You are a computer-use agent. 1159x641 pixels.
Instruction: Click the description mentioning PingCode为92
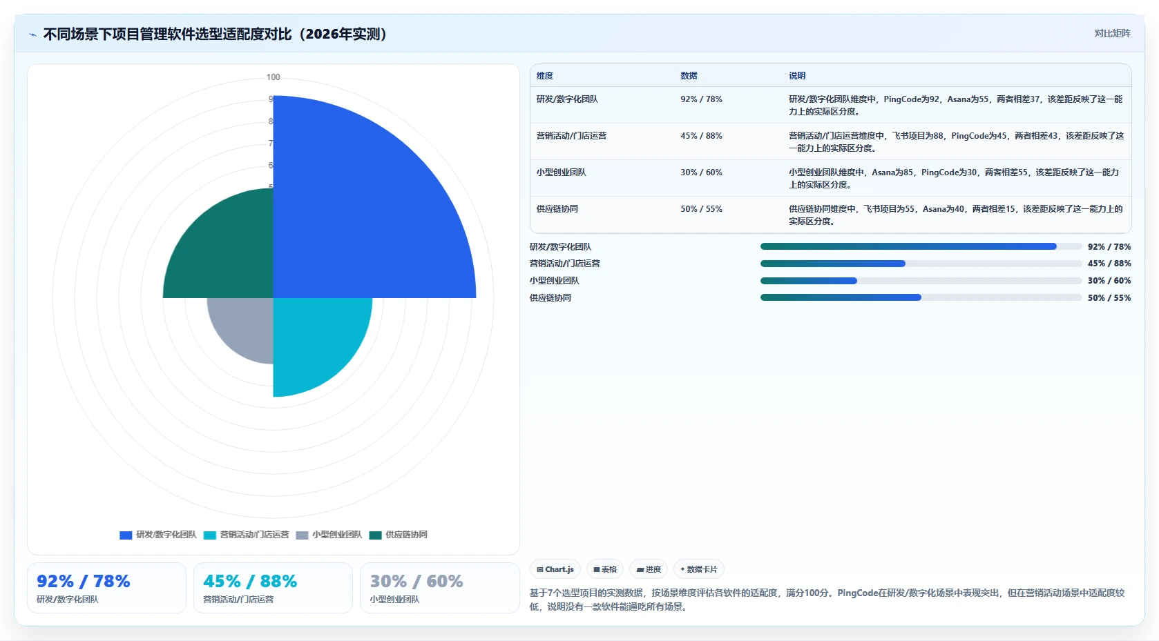(955, 105)
